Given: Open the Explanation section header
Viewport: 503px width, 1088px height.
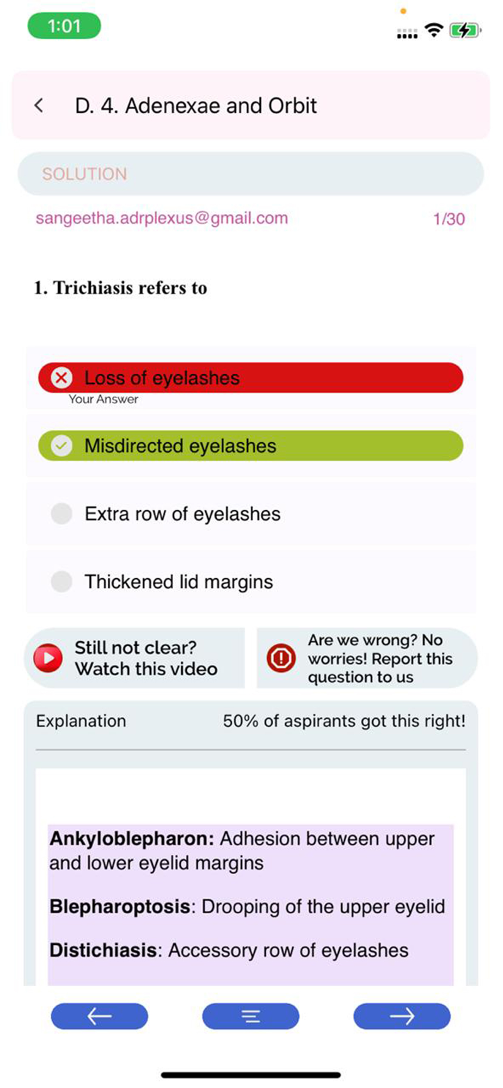Looking at the screenshot, I should (x=81, y=721).
